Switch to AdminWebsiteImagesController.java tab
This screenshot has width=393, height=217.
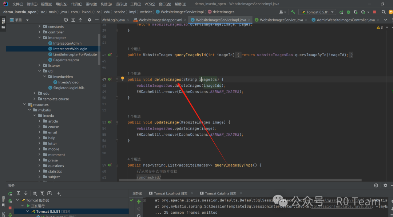pyautogui.click(x=346, y=20)
